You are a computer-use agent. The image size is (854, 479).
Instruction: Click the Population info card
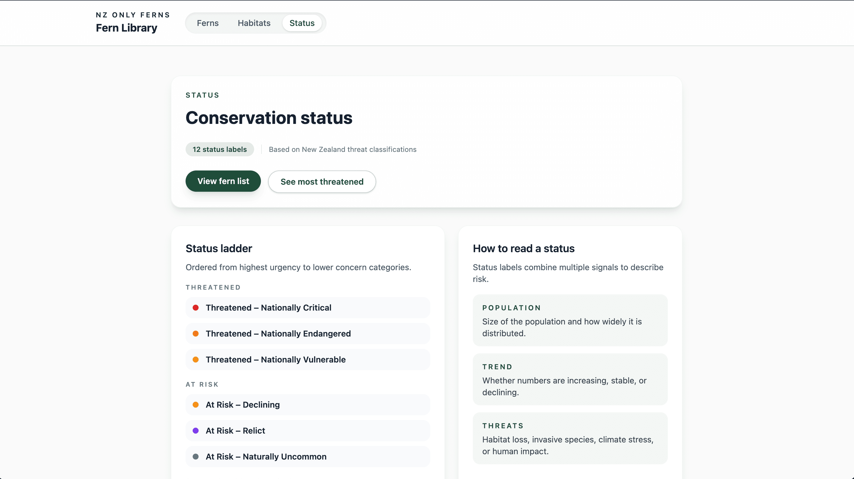click(569, 320)
